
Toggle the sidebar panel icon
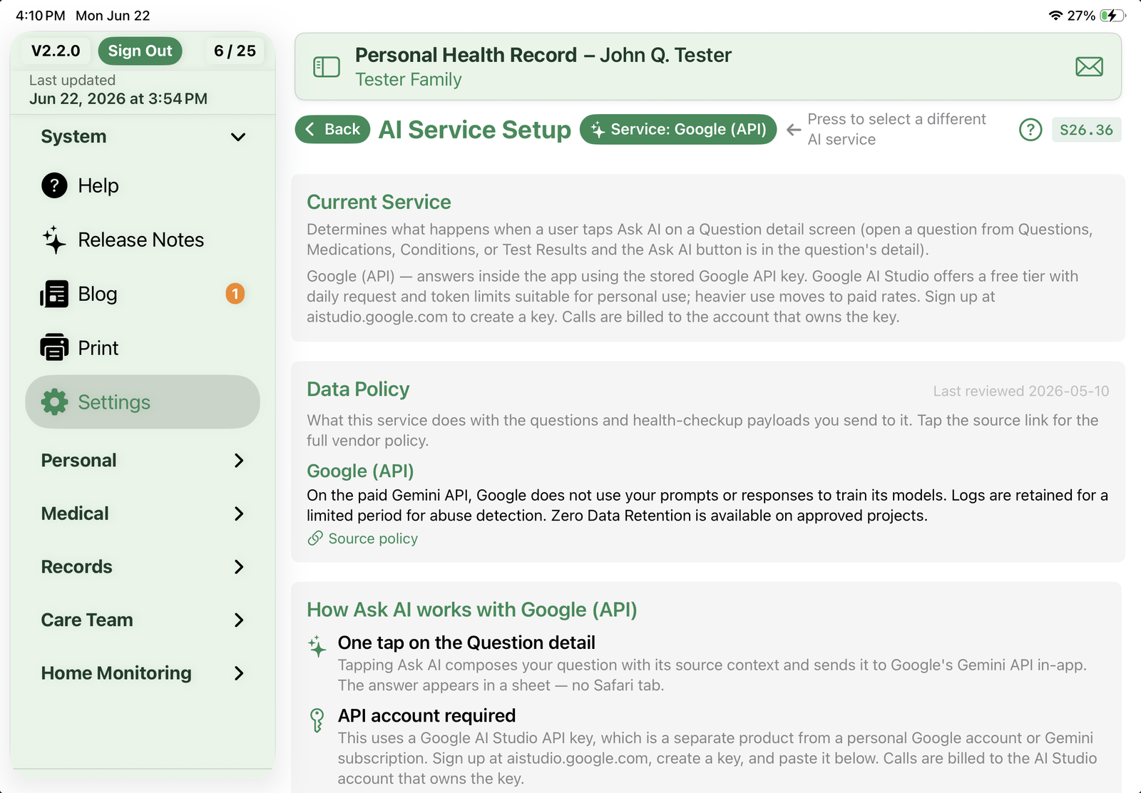(327, 67)
